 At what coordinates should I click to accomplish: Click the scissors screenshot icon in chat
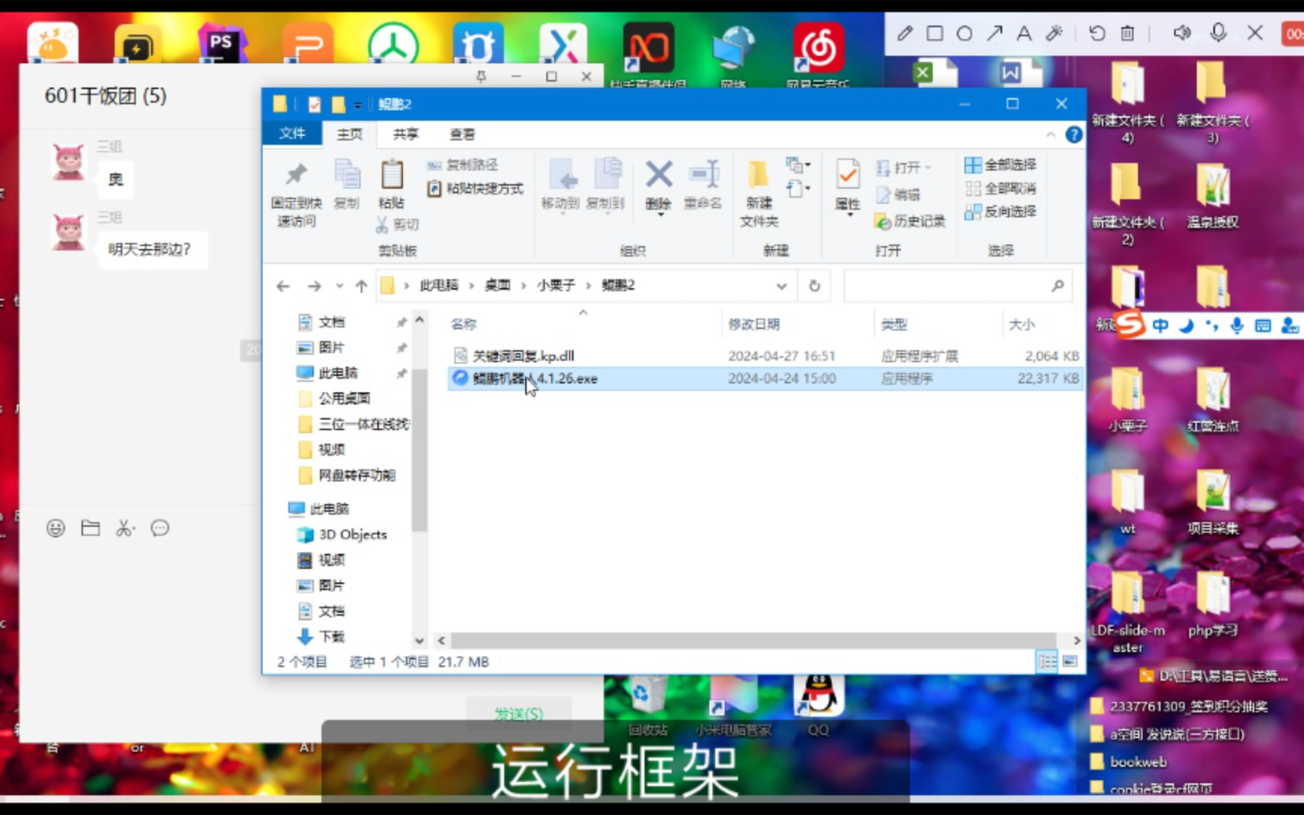pos(125,528)
